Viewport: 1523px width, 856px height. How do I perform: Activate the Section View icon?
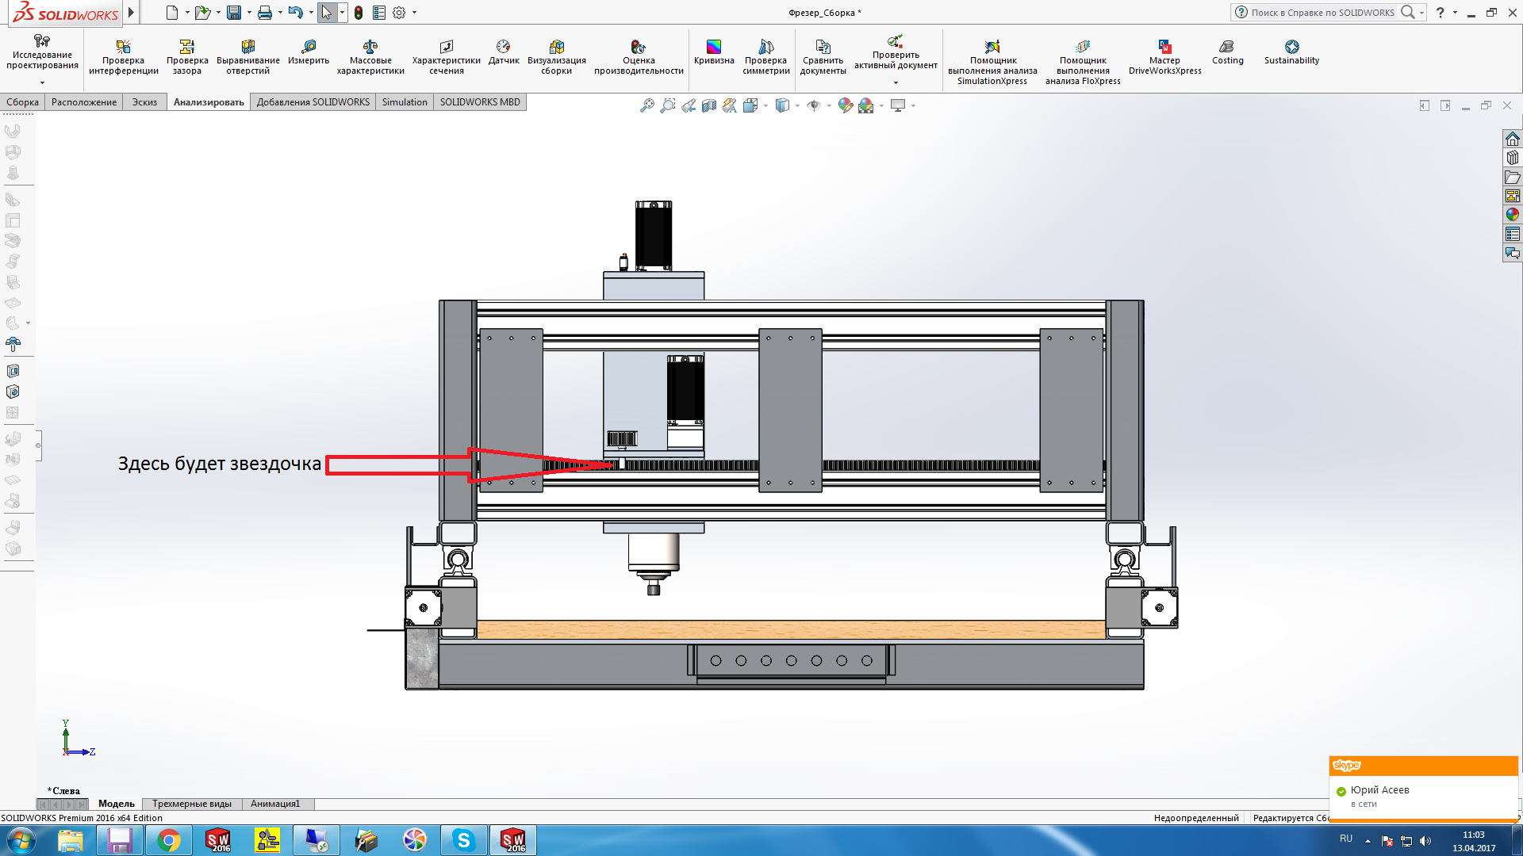(x=709, y=105)
